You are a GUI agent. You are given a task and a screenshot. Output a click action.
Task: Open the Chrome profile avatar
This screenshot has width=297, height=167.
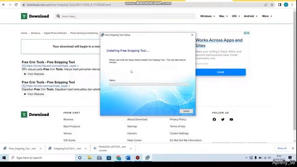[x=286, y=5]
